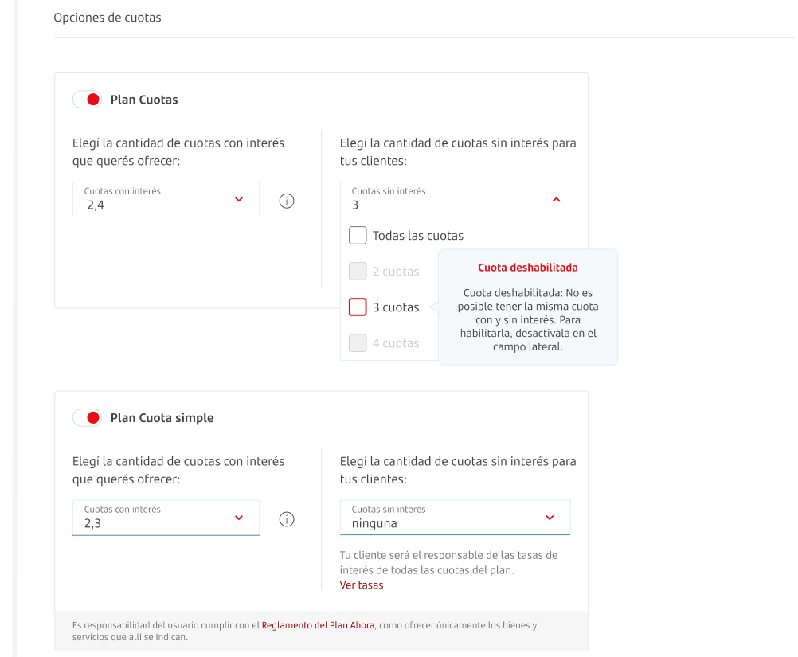Toggle the Plan Cuota simple switch
The width and height of the screenshot is (798, 657).
[87, 418]
